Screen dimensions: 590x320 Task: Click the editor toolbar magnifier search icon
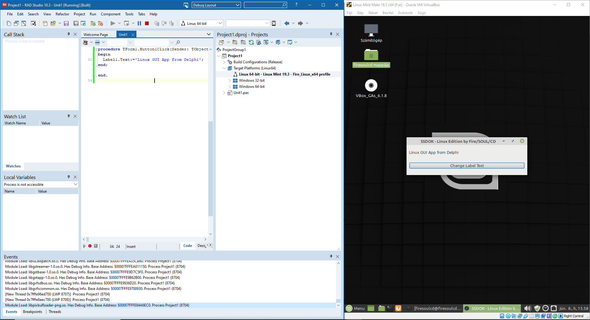pos(178,42)
